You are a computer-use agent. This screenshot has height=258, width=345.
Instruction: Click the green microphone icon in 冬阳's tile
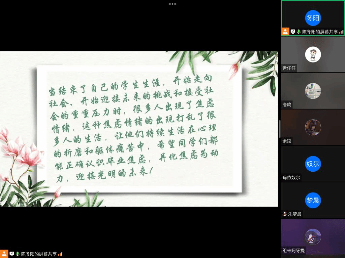299,32
